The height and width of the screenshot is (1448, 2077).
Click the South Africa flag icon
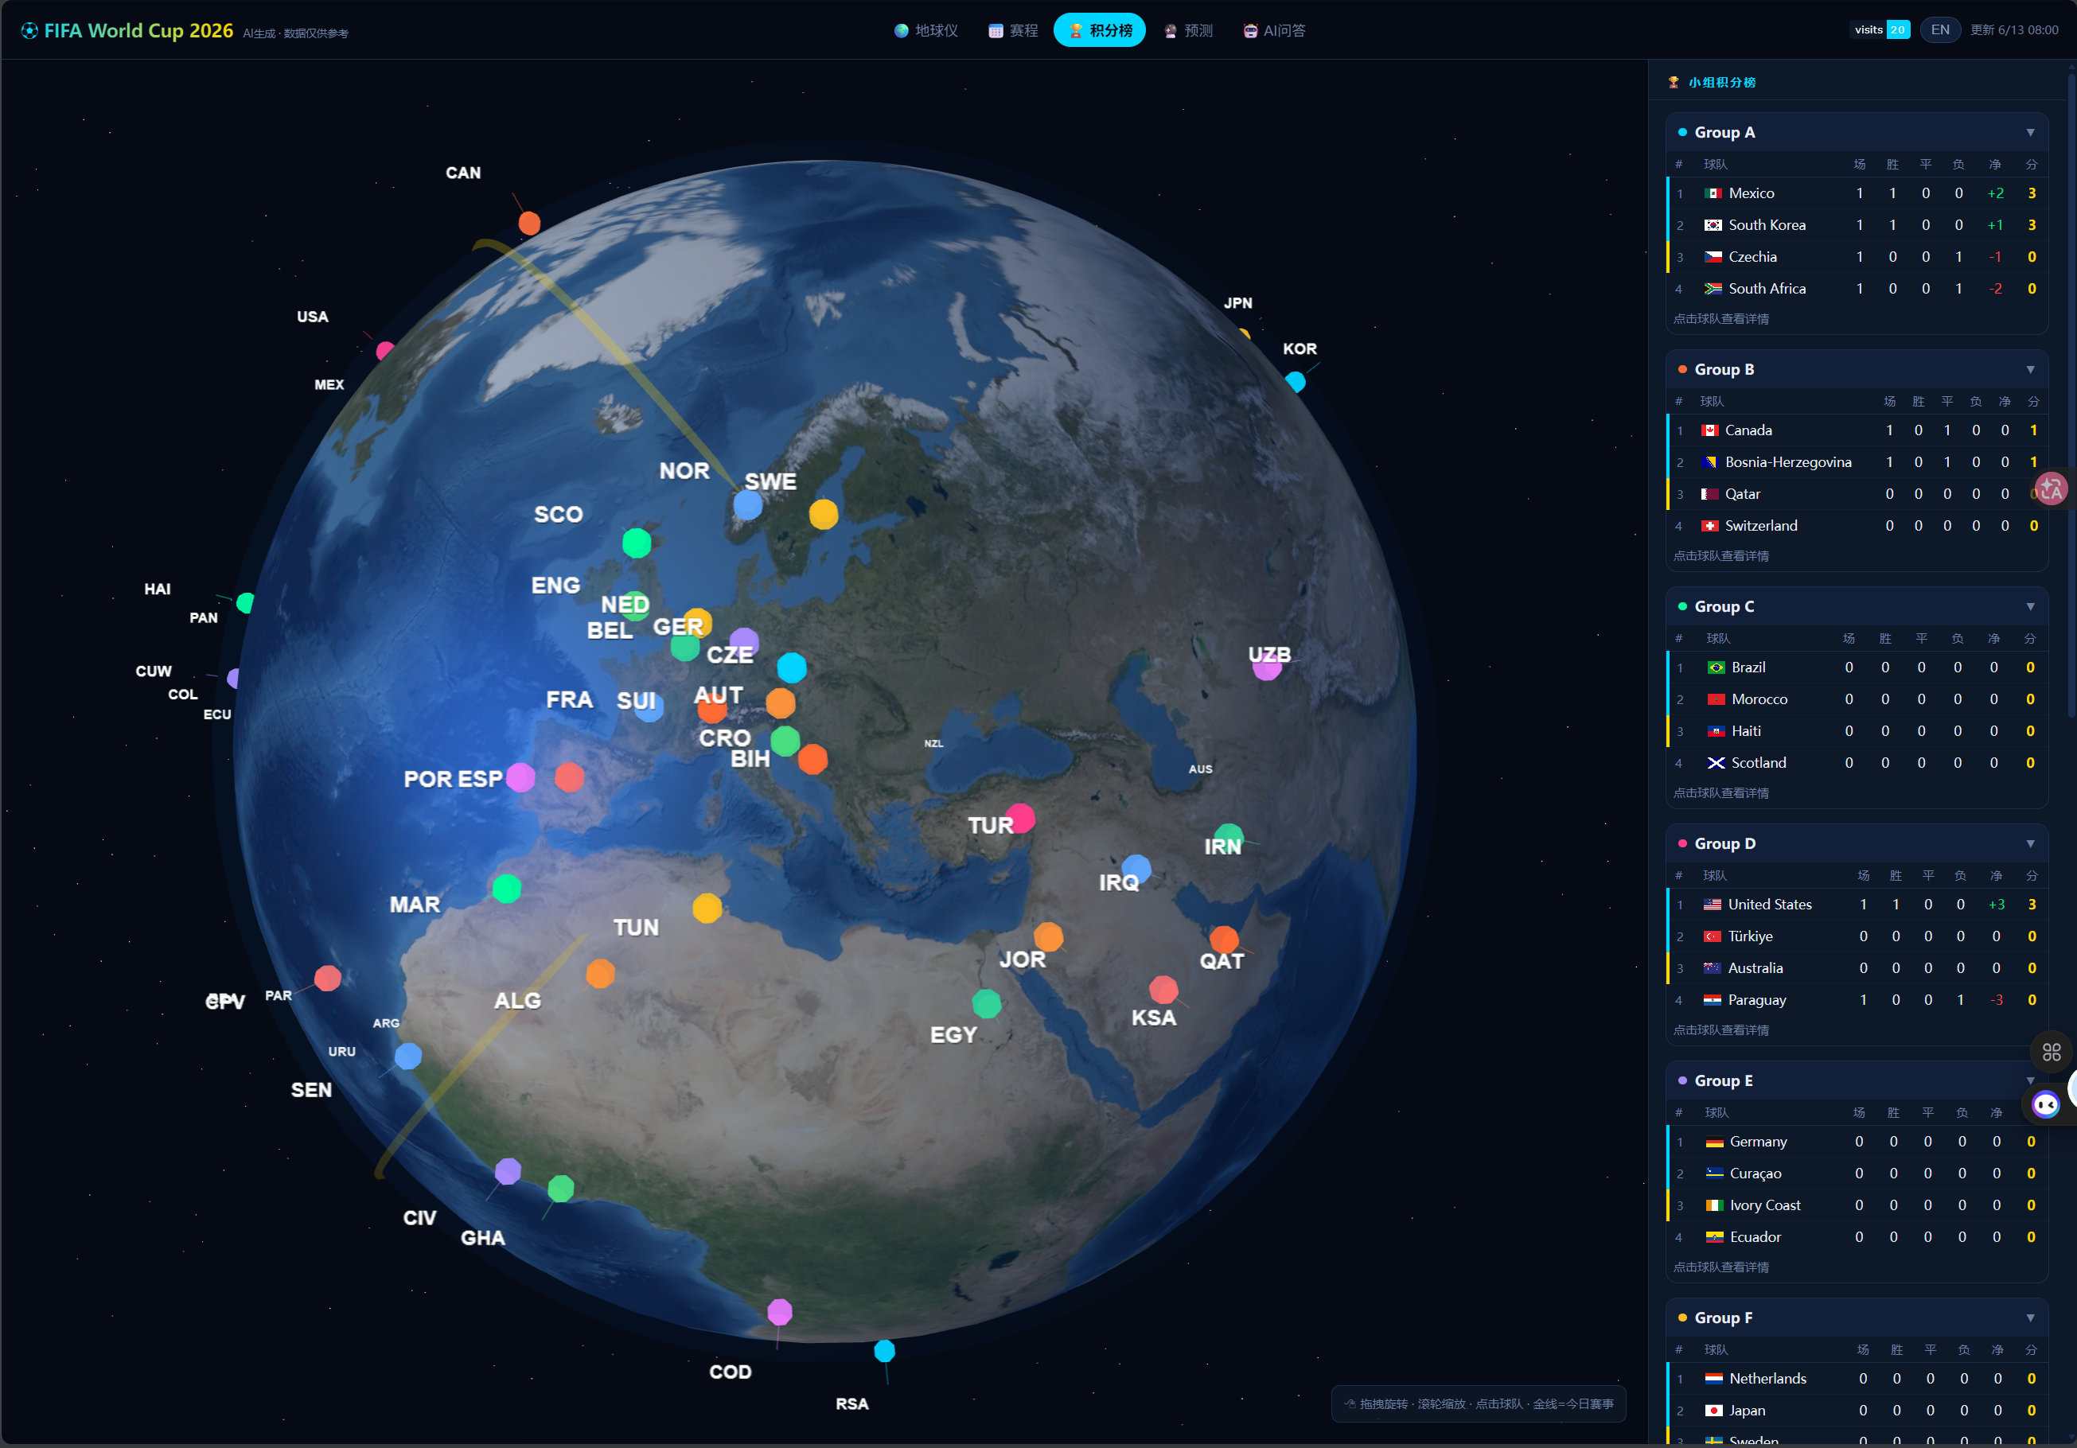click(x=1713, y=289)
